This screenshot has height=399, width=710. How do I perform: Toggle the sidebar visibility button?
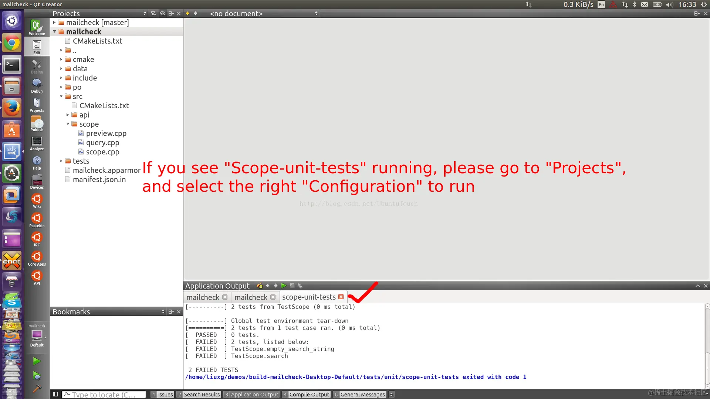55,394
